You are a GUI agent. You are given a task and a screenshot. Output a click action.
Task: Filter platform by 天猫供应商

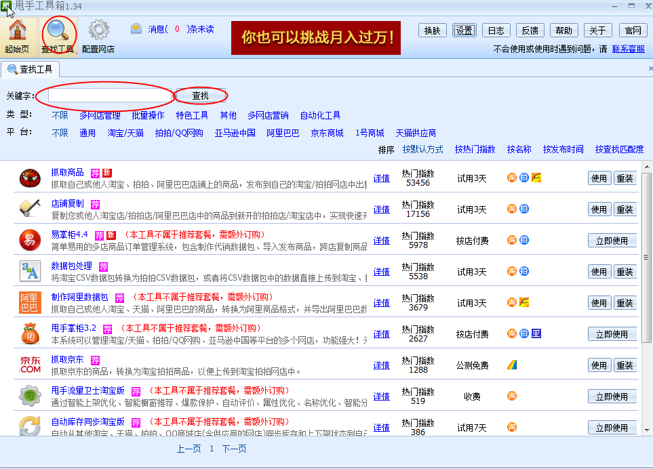[416, 133]
